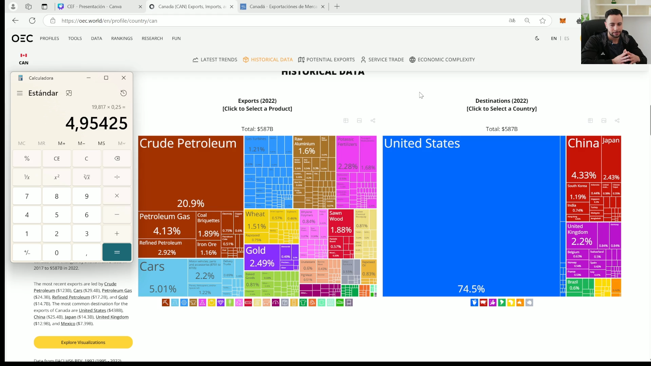The height and width of the screenshot is (366, 651).
Task: Filter by precious metals diamond icon
Action: click(x=221, y=303)
